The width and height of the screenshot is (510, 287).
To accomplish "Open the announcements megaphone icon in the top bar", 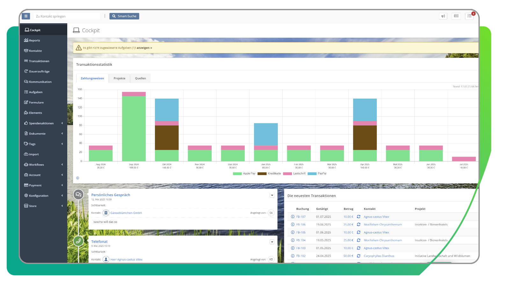I will (443, 16).
